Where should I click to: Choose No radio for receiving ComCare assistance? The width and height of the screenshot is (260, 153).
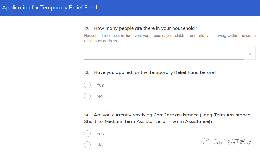[87, 145]
